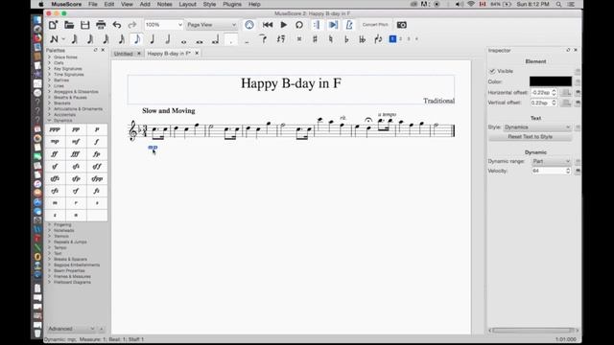Apply natural accidental
This screenshot has width=614, height=345.
click(330, 39)
